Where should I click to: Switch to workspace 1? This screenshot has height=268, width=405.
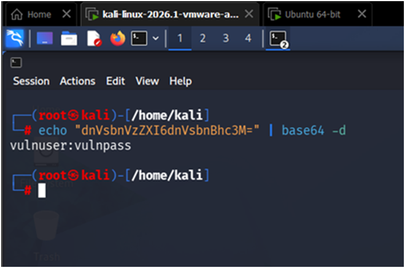180,38
